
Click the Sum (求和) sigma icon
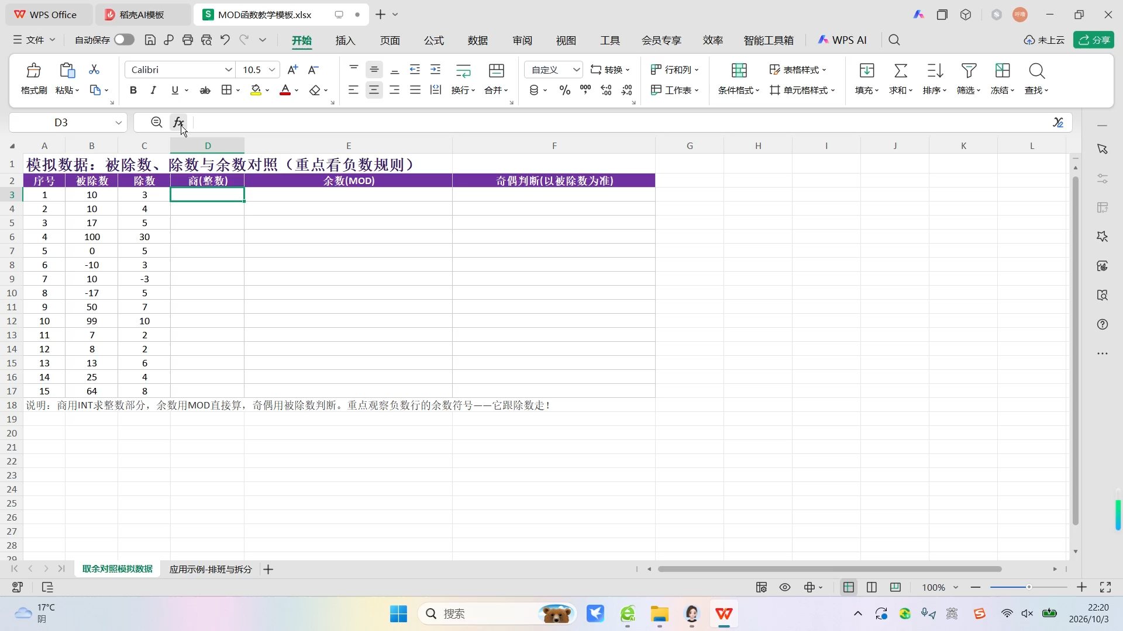tap(901, 71)
